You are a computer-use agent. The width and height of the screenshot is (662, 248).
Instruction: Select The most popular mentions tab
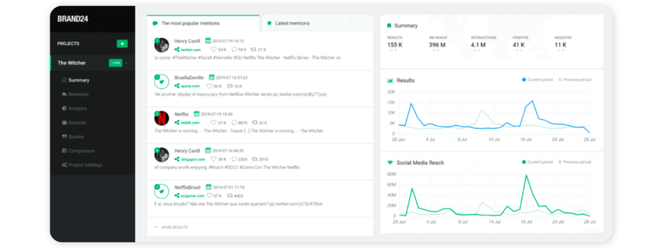pyautogui.click(x=186, y=23)
